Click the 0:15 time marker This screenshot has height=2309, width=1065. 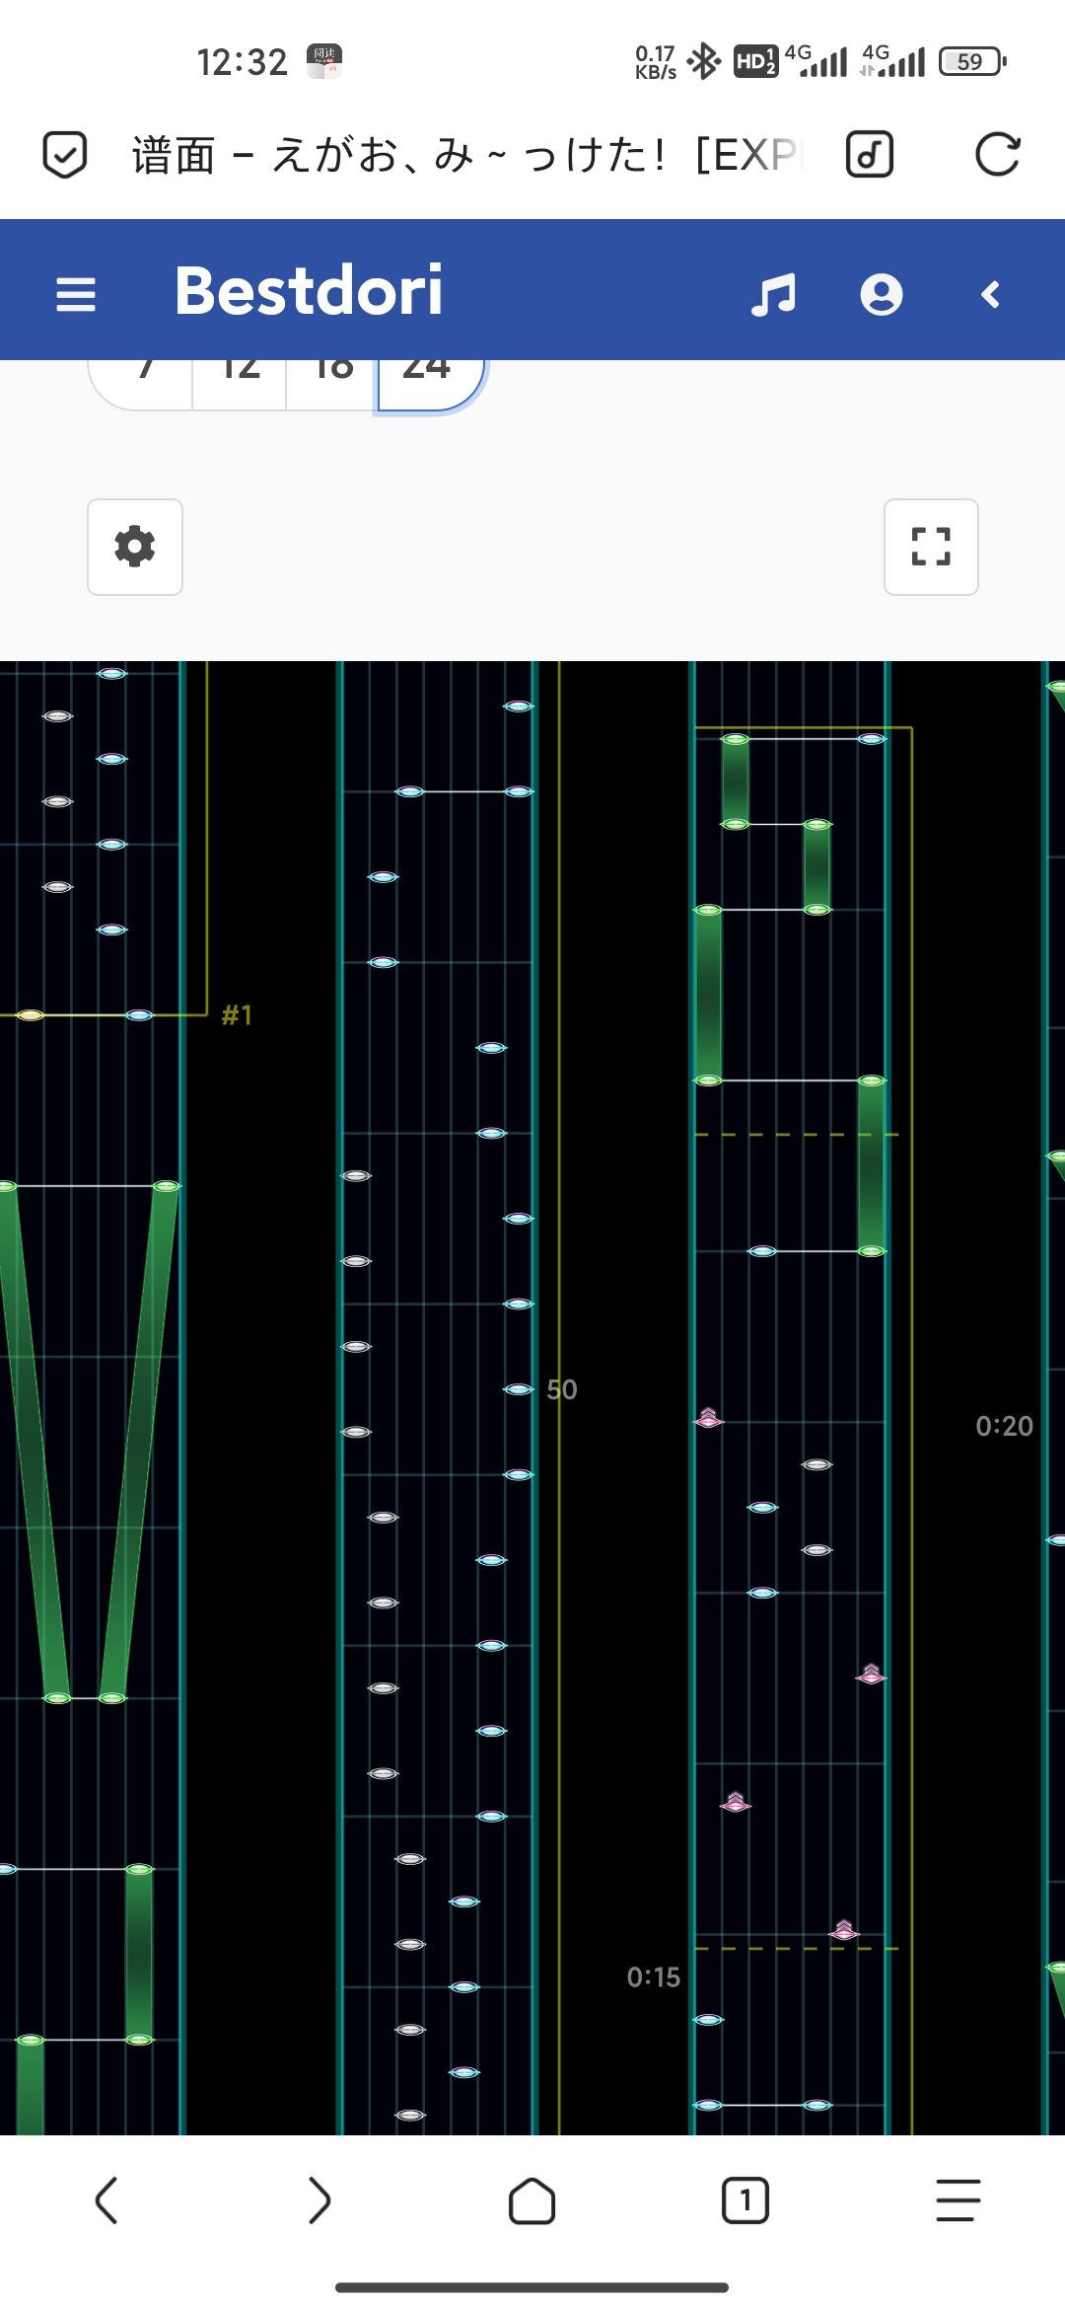coord(654,1977)
